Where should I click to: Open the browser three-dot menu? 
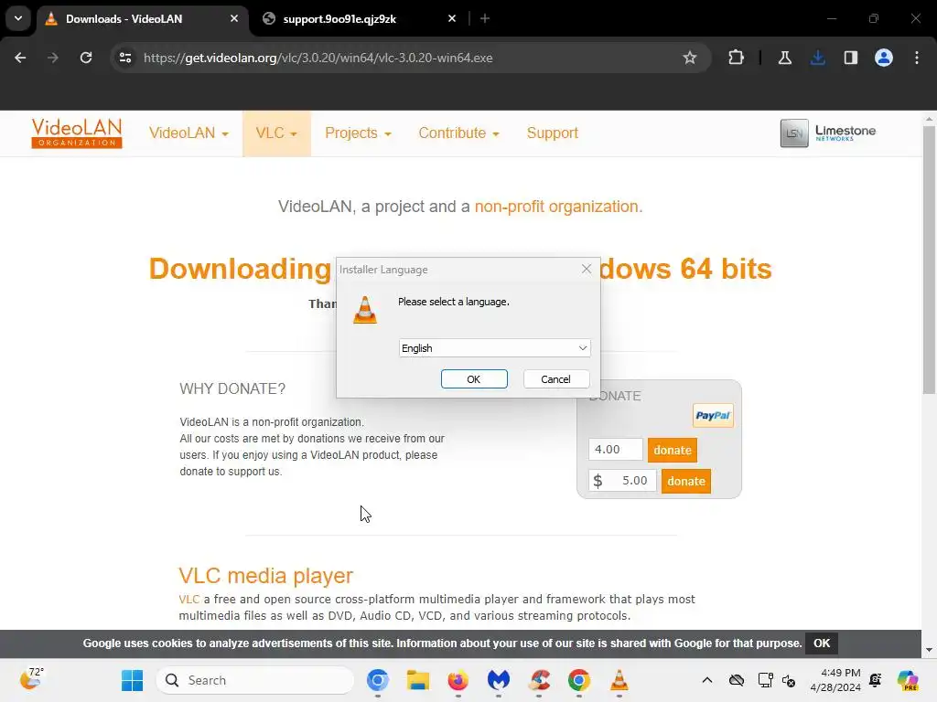coord(917,58)
